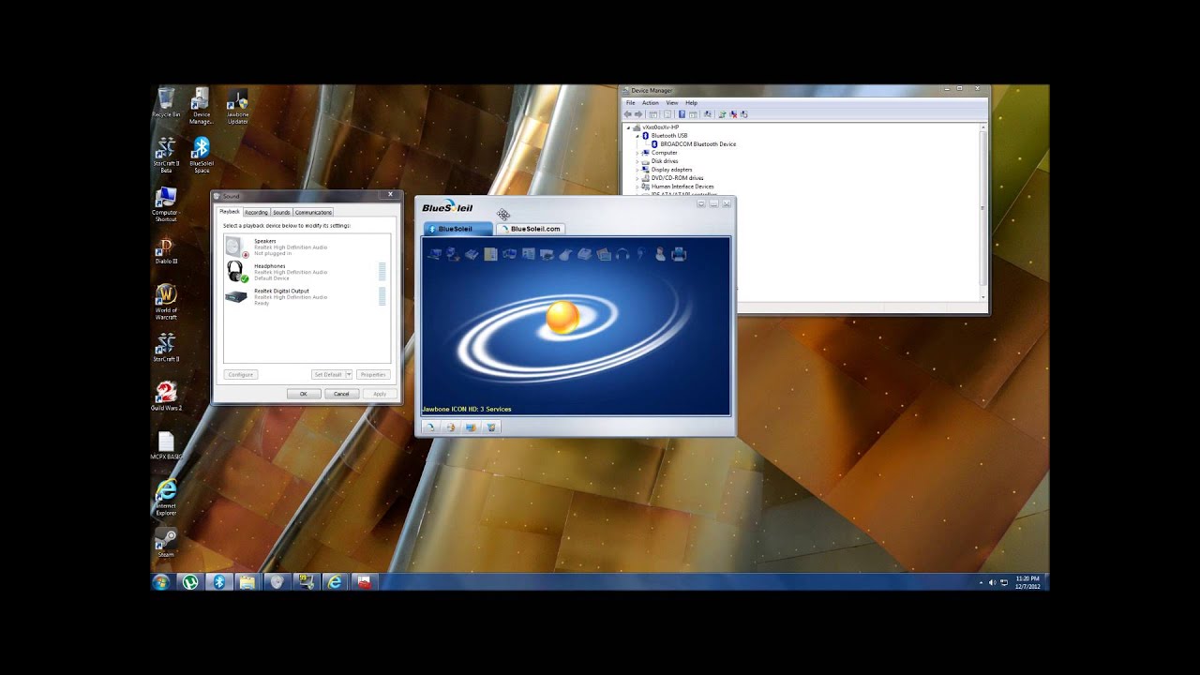Collapse the vXxo0oxXv-HP root node

click(630, 127)
